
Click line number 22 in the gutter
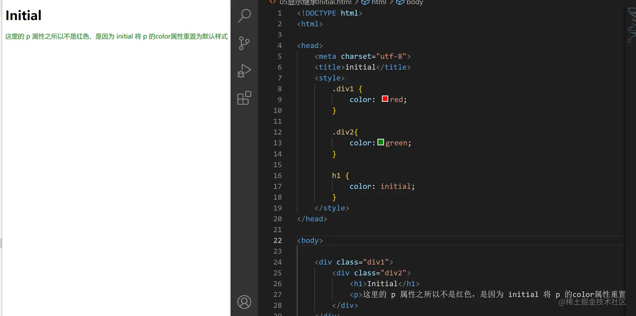click(x=278, y=240)
